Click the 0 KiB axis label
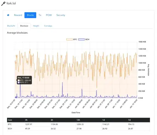 141,98
